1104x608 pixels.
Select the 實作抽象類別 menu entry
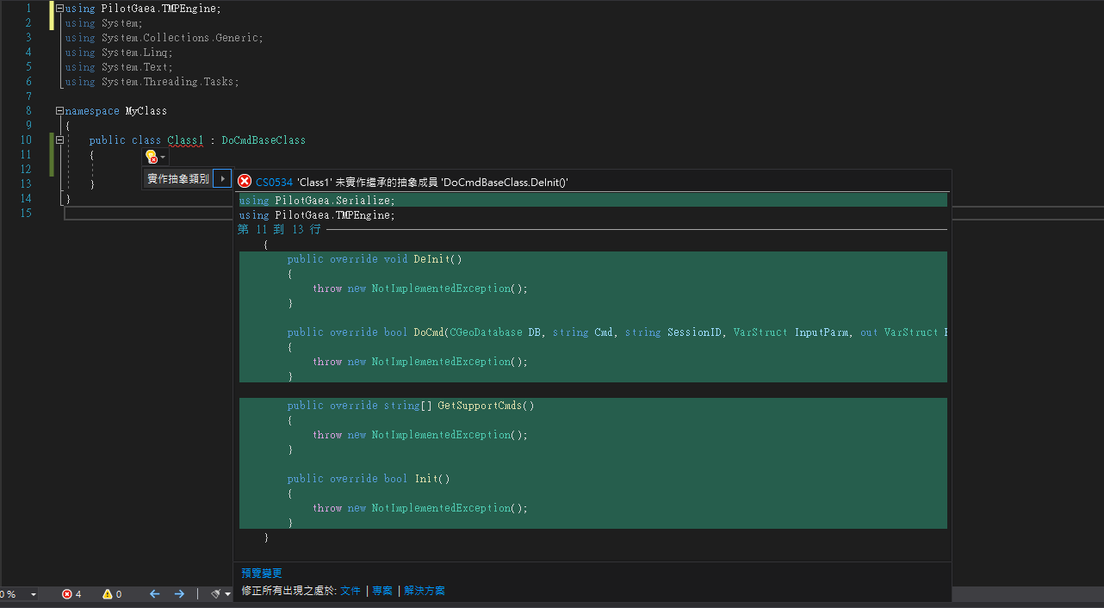click(178, 177)
